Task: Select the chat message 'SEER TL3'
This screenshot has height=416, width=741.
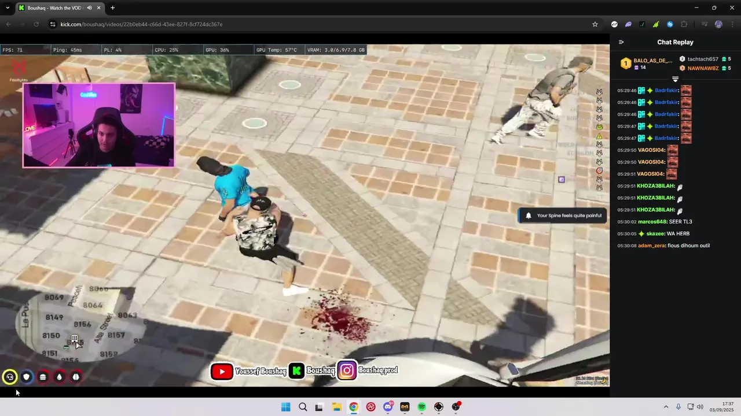Action: point(680,222)
